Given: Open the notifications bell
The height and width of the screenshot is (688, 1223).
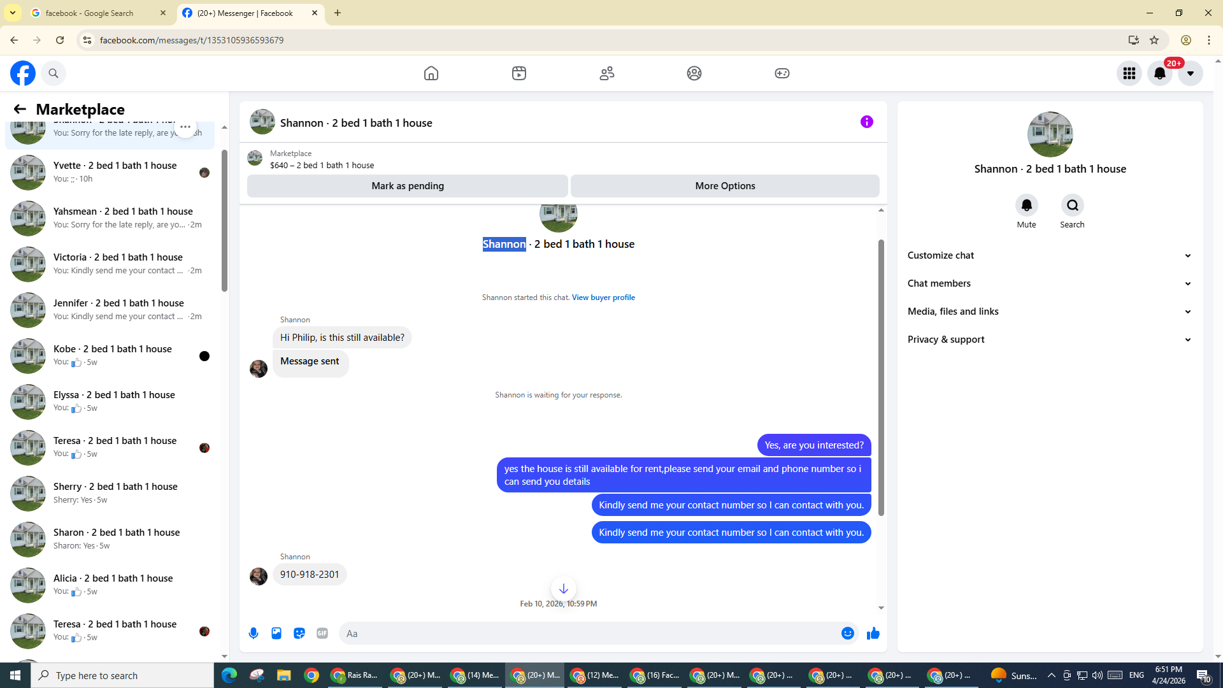Looking at the screenshot, I should pyautogui.click(x=1160, y=73).
